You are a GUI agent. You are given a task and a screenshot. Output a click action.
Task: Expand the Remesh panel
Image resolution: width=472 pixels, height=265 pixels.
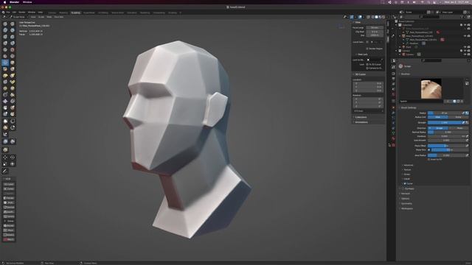pyautogui.click(x=405, y=194)
